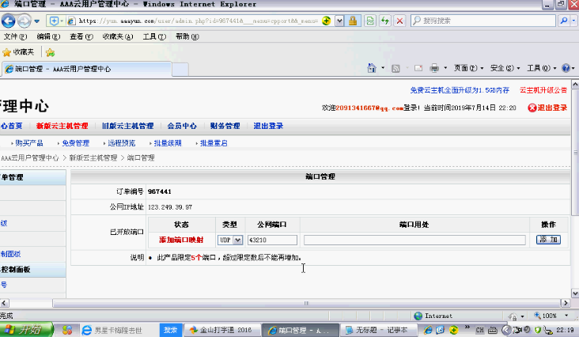Click the Internet zone status indicator
The height and width of the screenshot is (337, 579).
point(433,316)
